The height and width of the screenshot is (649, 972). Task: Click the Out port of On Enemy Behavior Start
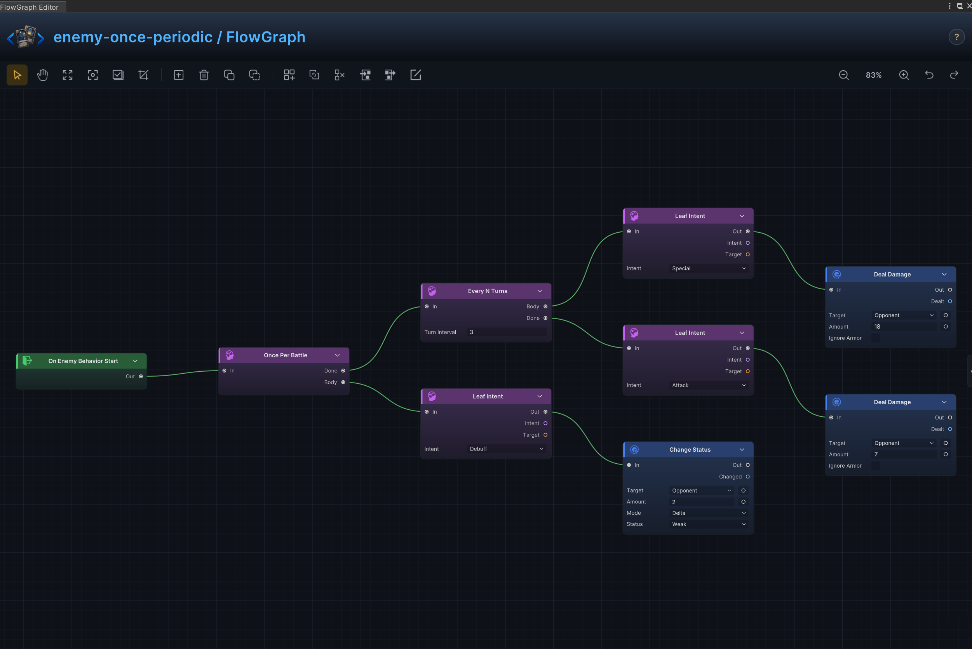pyautogui.click(x=141, y=376)
